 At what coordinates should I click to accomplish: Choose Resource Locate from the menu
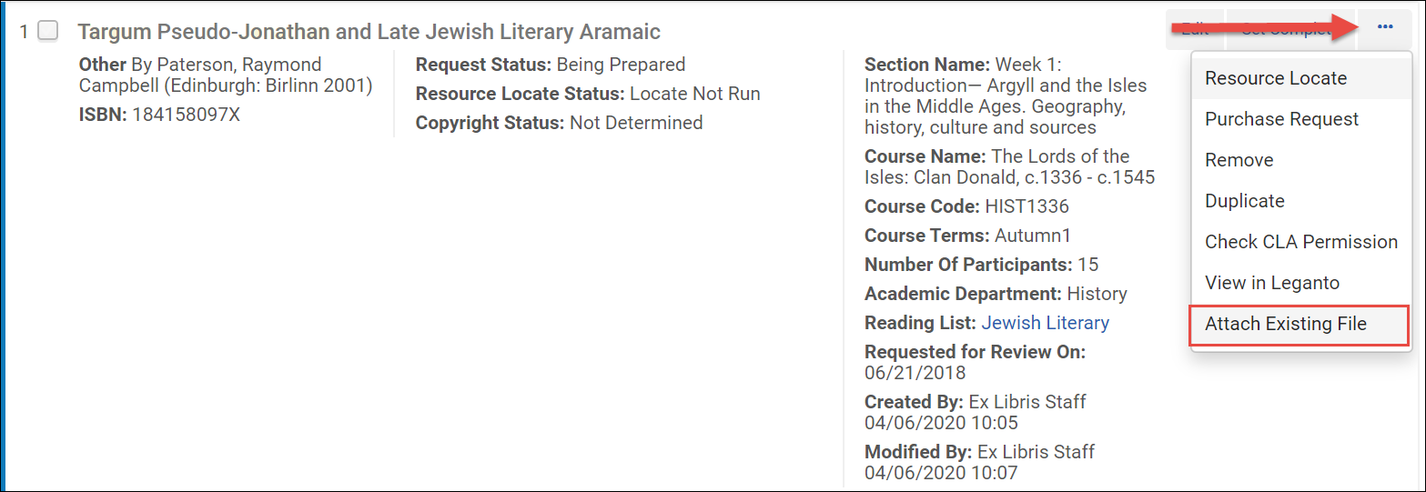tap(1275, 78)
